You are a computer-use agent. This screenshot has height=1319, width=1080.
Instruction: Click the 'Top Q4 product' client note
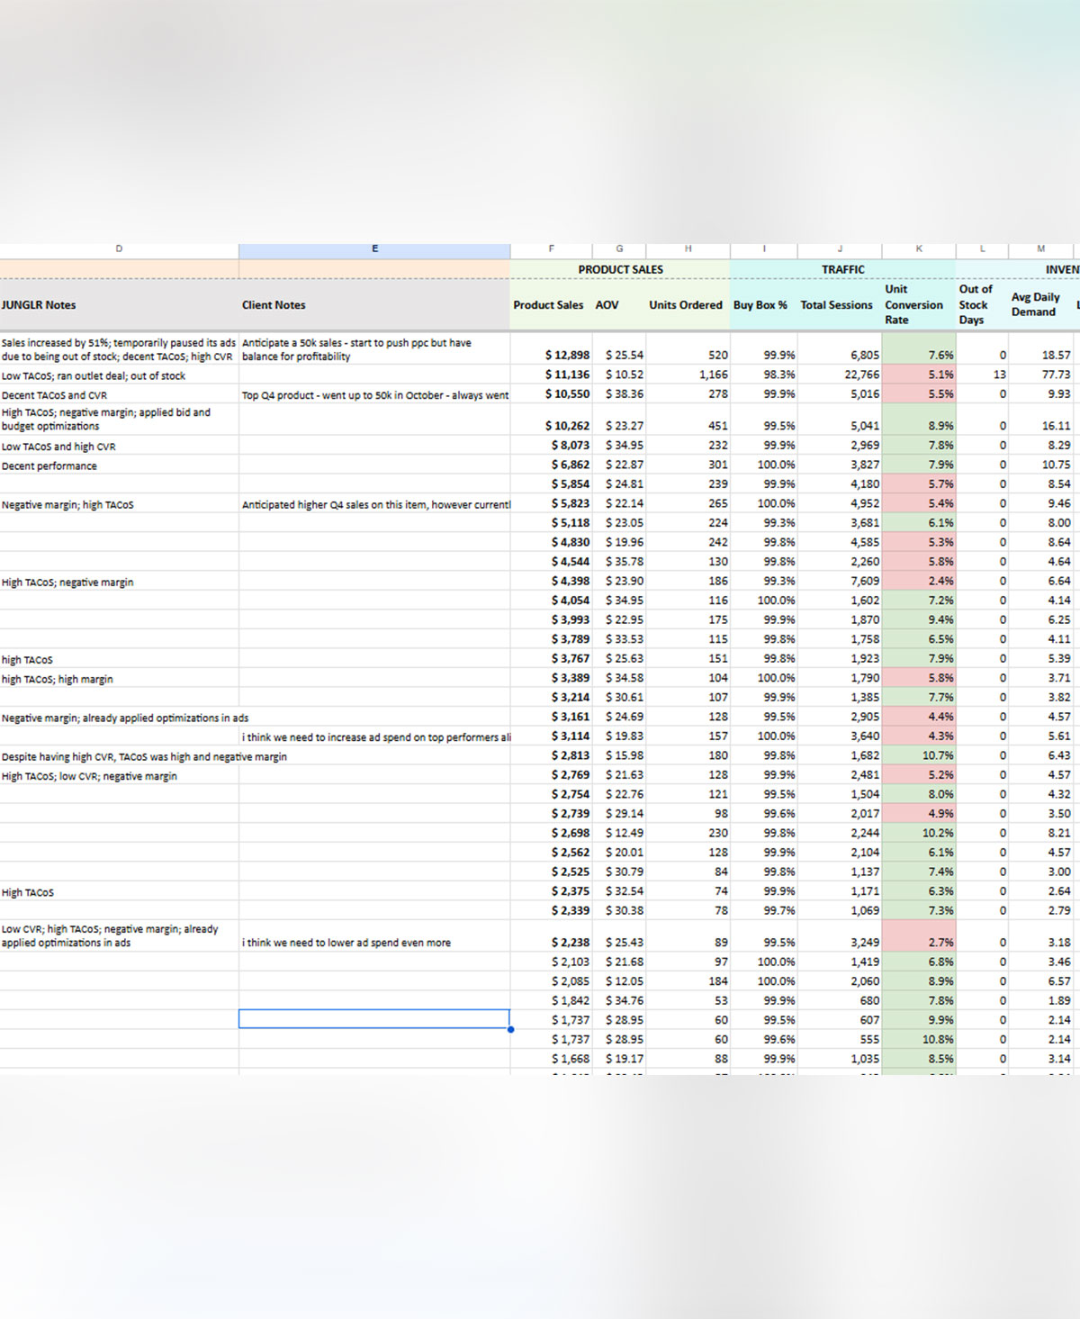375,395
